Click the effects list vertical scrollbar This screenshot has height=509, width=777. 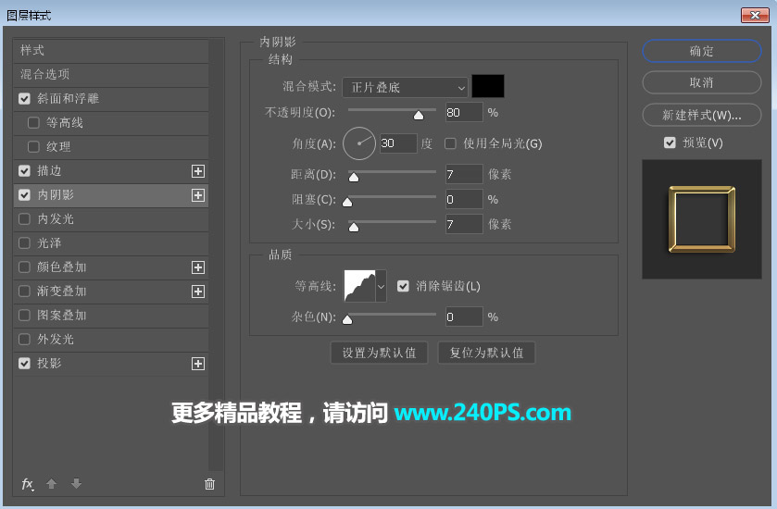[216, 254]
